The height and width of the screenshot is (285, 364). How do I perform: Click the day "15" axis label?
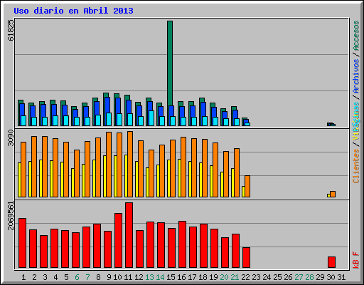coord(171,277)
